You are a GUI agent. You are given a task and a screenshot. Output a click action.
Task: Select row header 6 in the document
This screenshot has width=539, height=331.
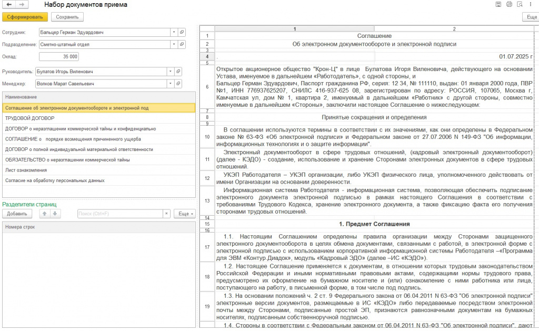207,87
